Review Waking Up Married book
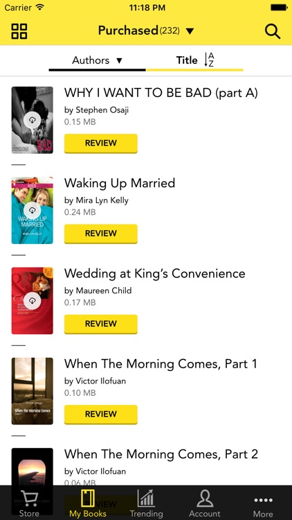Viewport: 292px width, 520px height. (x=100, y=234)
